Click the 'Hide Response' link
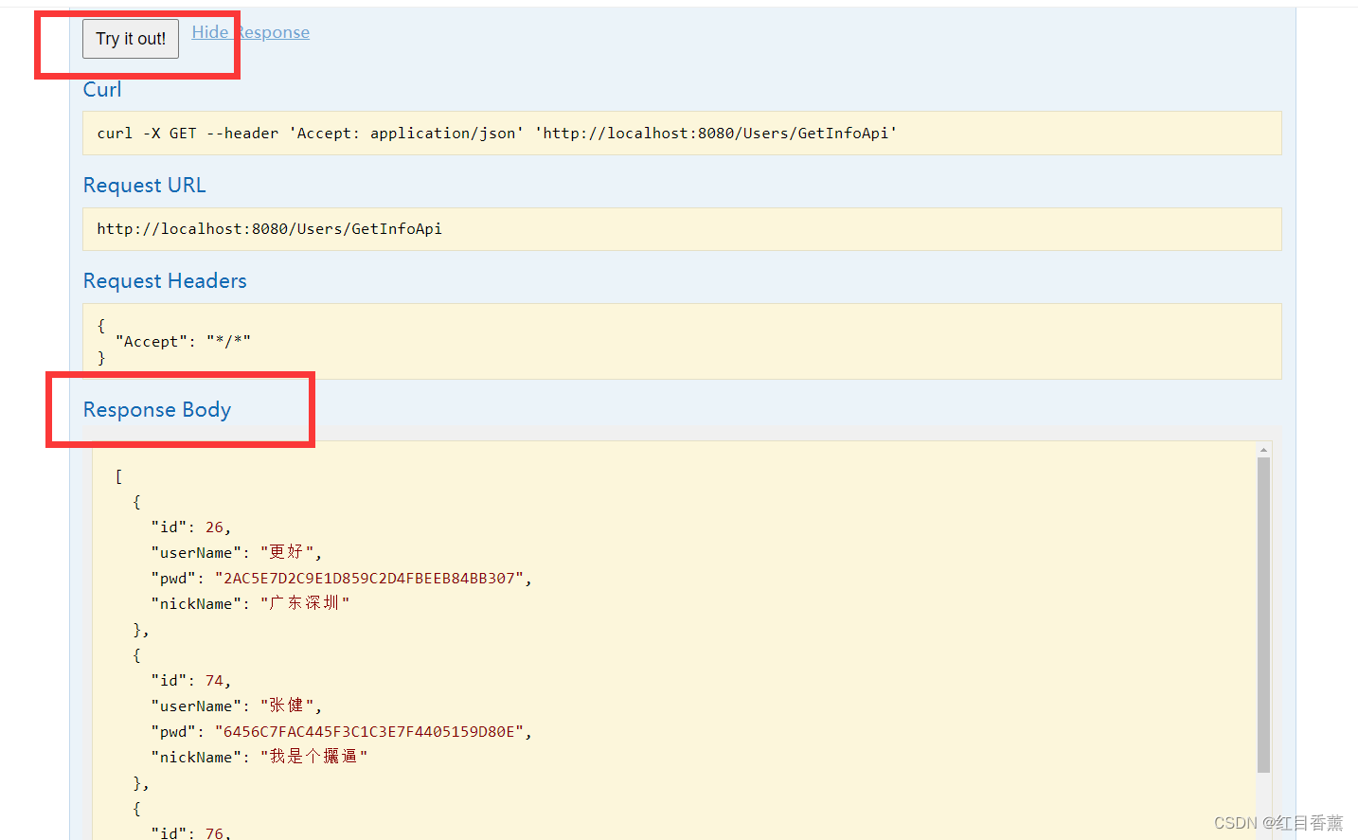This screenshot has width=1358, height=840. tap(250, 31)
